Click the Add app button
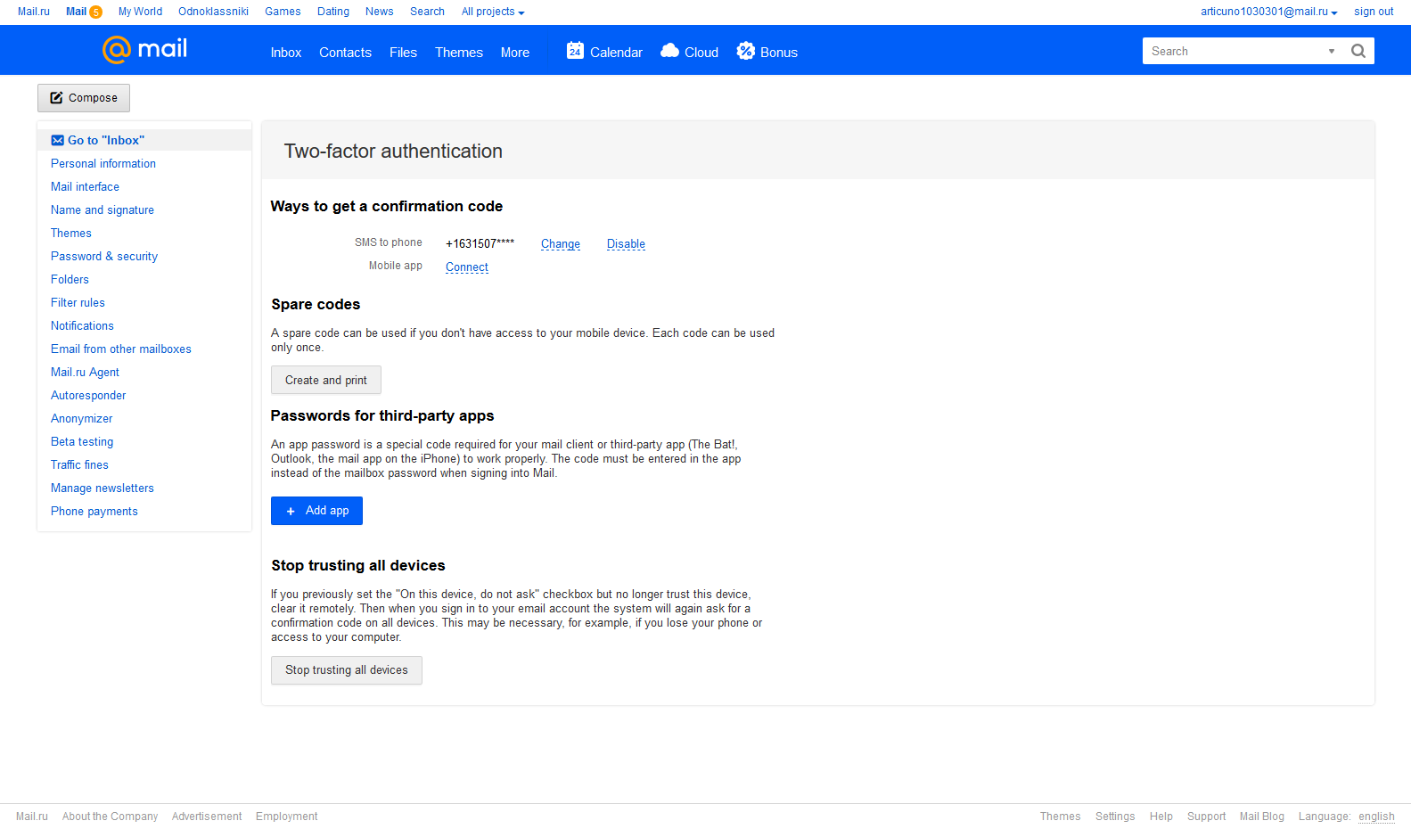 point(316,511)
